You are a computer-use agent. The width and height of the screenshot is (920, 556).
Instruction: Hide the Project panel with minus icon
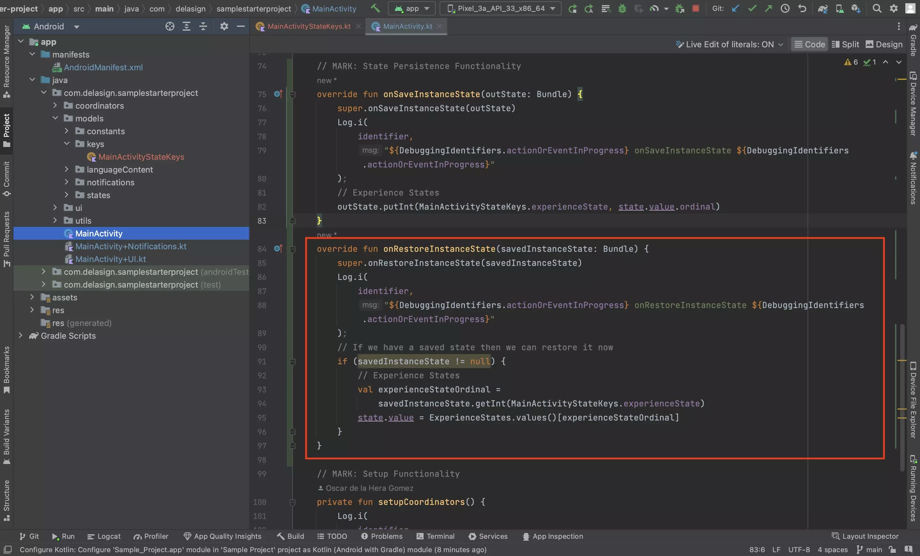(x=241, y=26)
